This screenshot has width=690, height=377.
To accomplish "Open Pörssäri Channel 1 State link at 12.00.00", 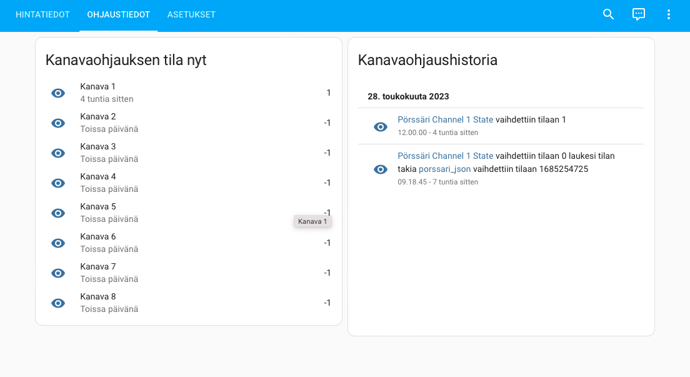I will [x=445, y=119].
